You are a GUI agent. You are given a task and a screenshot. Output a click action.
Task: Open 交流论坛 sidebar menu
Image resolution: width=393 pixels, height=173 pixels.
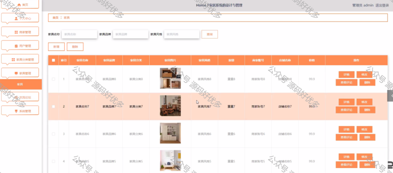[20, 97]
